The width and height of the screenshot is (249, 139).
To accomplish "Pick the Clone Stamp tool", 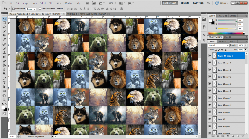I will pos(4,53).
